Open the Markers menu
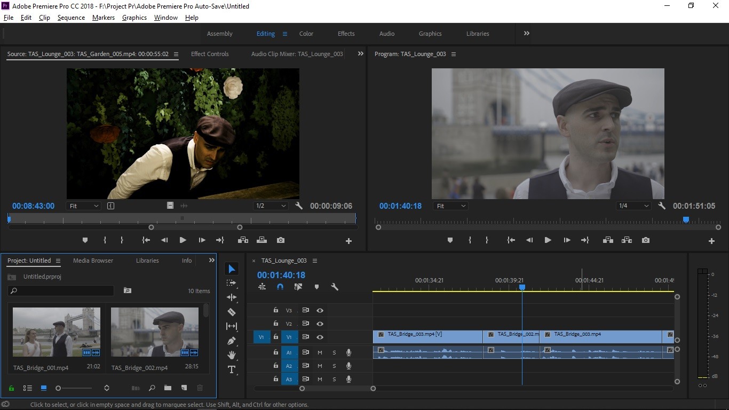Image resolution: width=729 pixels, height=410 pixels. click(x=104, y=18)
